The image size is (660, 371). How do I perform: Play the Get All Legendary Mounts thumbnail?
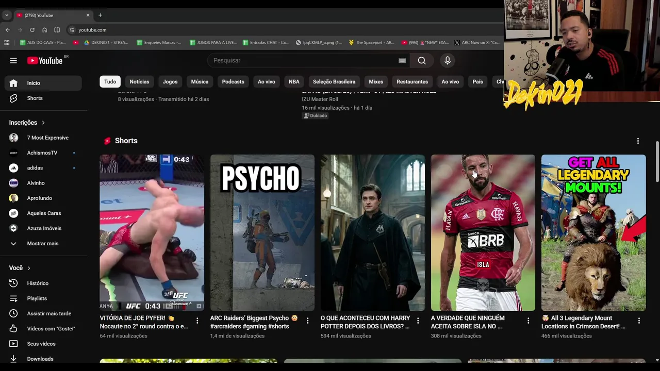[x=593, y=232]
